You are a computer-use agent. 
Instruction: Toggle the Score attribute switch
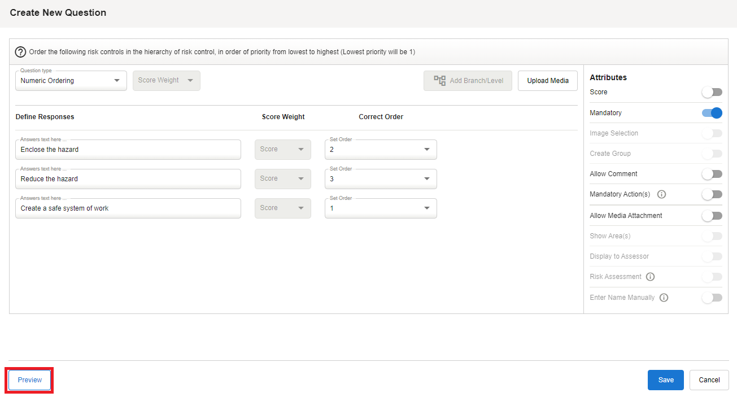click(712, 92)
